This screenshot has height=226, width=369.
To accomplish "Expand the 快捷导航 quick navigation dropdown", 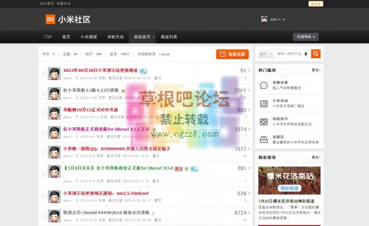I will click(306, 37).
